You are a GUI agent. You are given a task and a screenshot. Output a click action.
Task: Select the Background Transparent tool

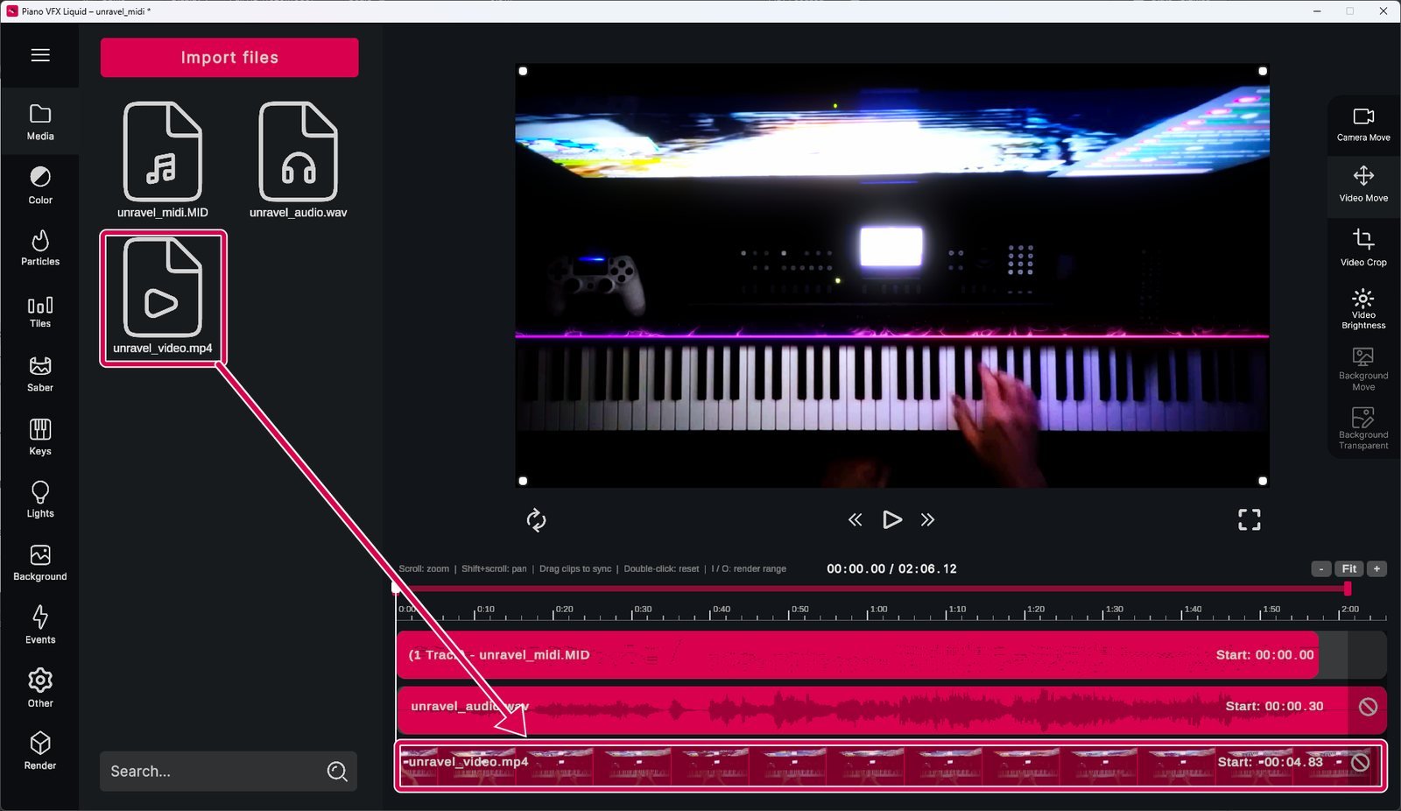pyautogui.click(x=1363, y=428)
